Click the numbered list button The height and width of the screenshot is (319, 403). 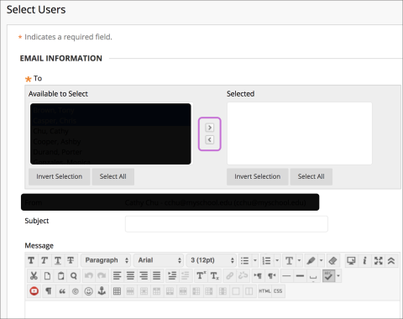[x=267, y=261]
